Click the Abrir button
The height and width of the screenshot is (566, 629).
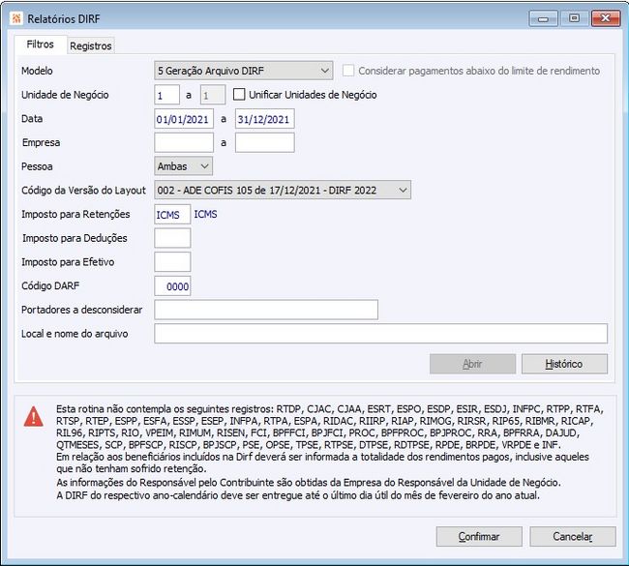pos(472,364)
